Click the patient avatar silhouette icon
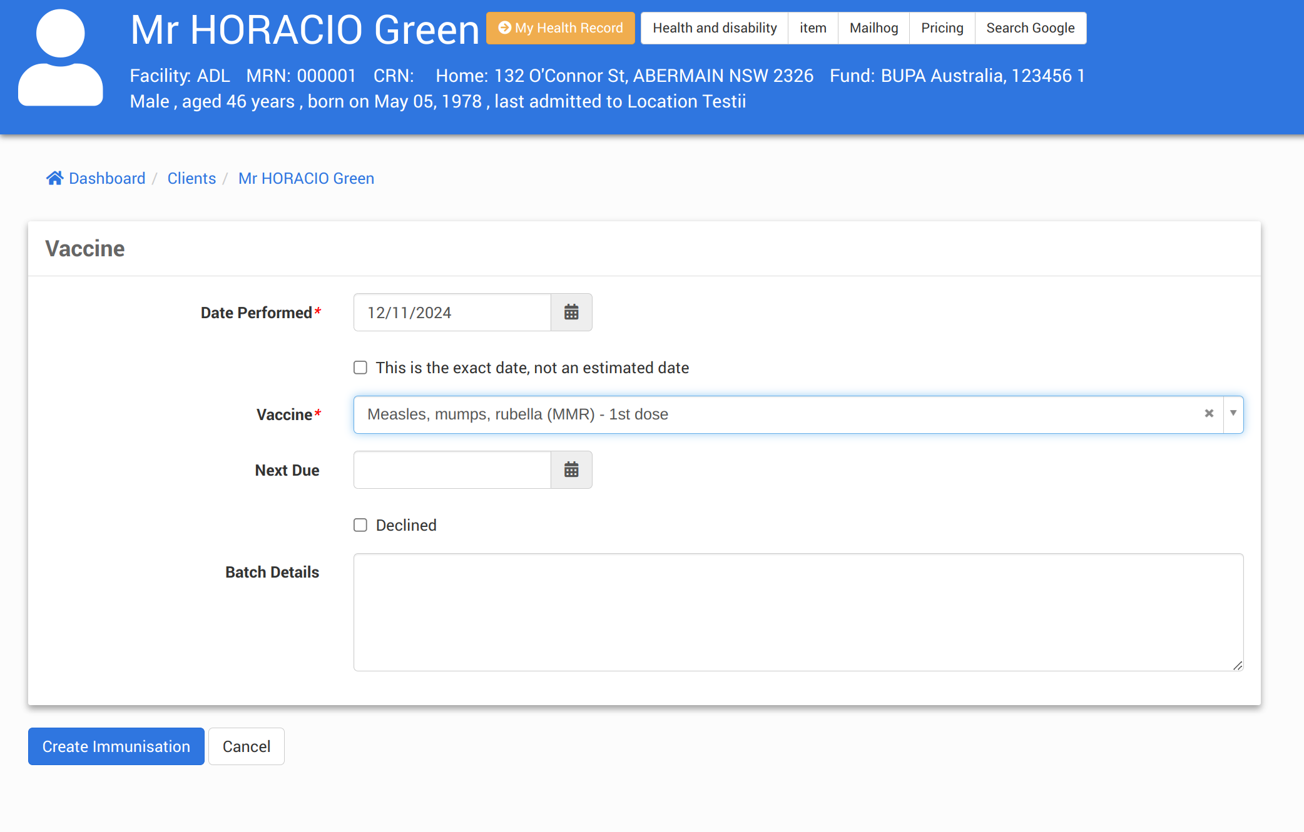 [61, 58]
